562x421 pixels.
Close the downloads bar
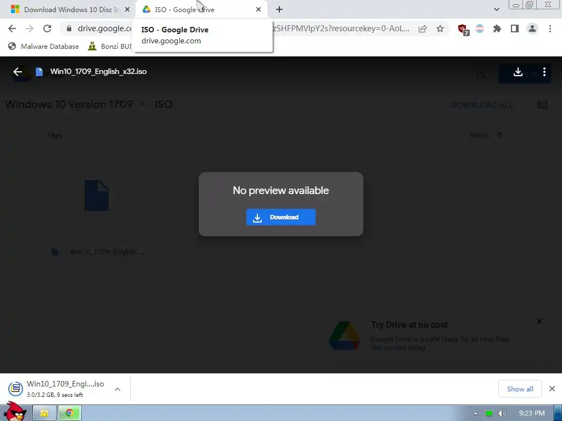(552, 389)
